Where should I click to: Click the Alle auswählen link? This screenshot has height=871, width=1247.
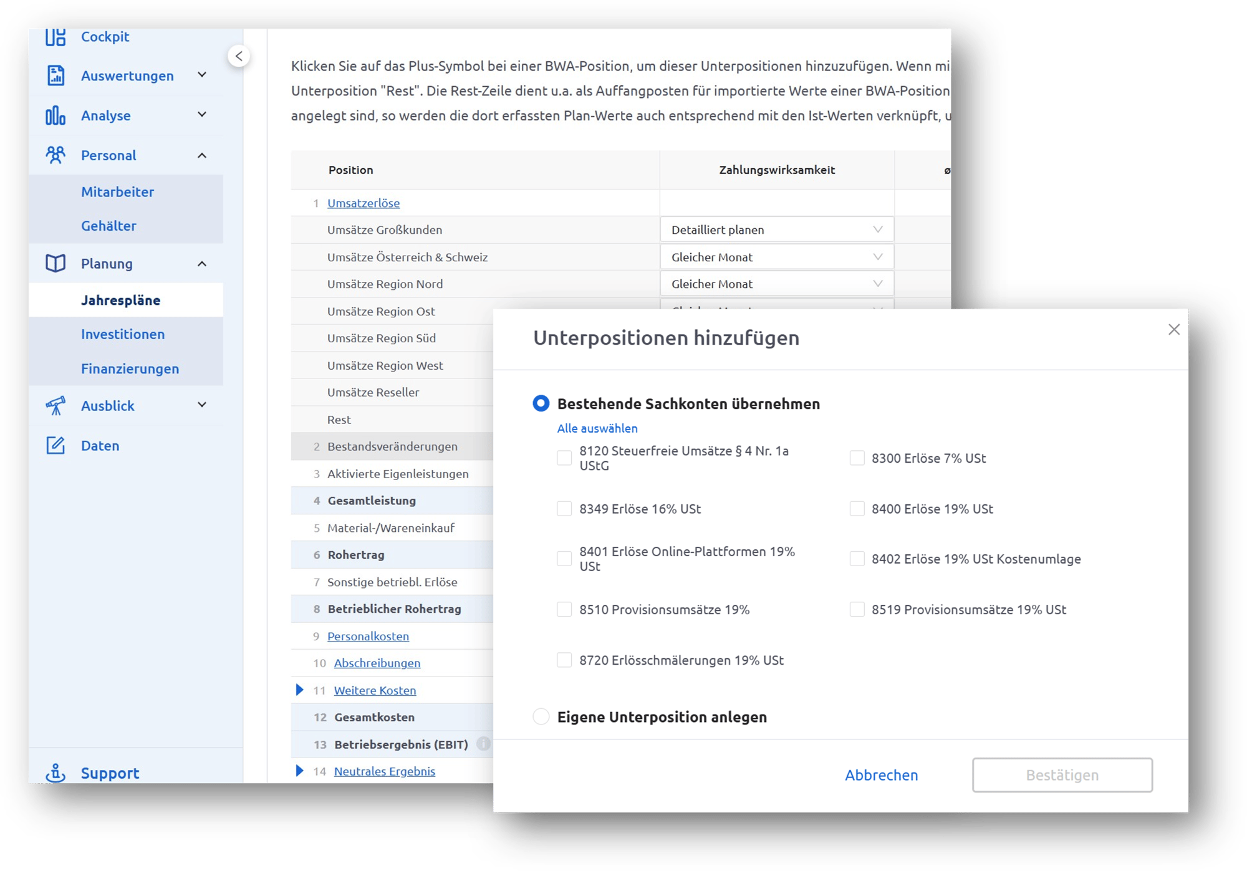(597, 428)
